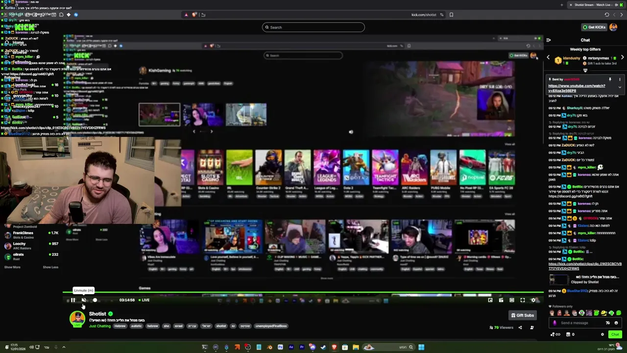Close the Shotist Stream browser tab
Viewport: 627px width, 353px height.
coord(571,5)
